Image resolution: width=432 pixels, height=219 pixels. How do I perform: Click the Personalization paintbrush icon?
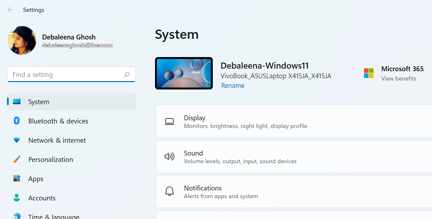(17, 159)
